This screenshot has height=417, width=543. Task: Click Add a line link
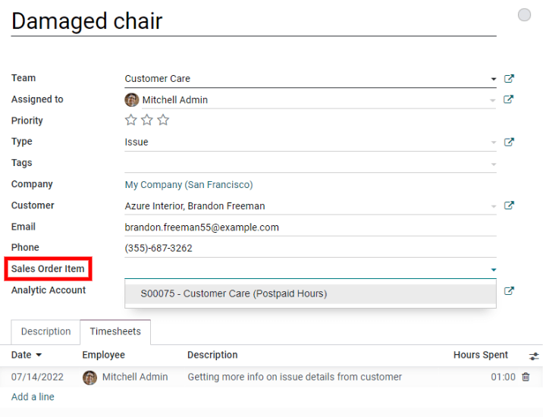(33, 397)
